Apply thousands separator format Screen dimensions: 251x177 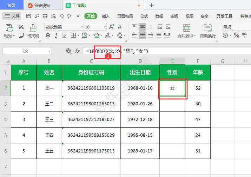tap(245, 35)
